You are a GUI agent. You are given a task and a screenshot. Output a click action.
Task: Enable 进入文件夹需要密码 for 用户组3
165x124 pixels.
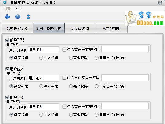tap(64, 106)
